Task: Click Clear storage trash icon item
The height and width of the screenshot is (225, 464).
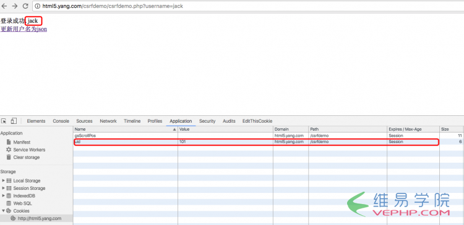Action: (23, 157)
